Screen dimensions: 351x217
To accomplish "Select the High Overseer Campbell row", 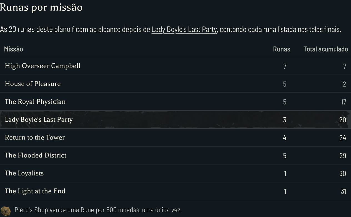I will [175, 66].
